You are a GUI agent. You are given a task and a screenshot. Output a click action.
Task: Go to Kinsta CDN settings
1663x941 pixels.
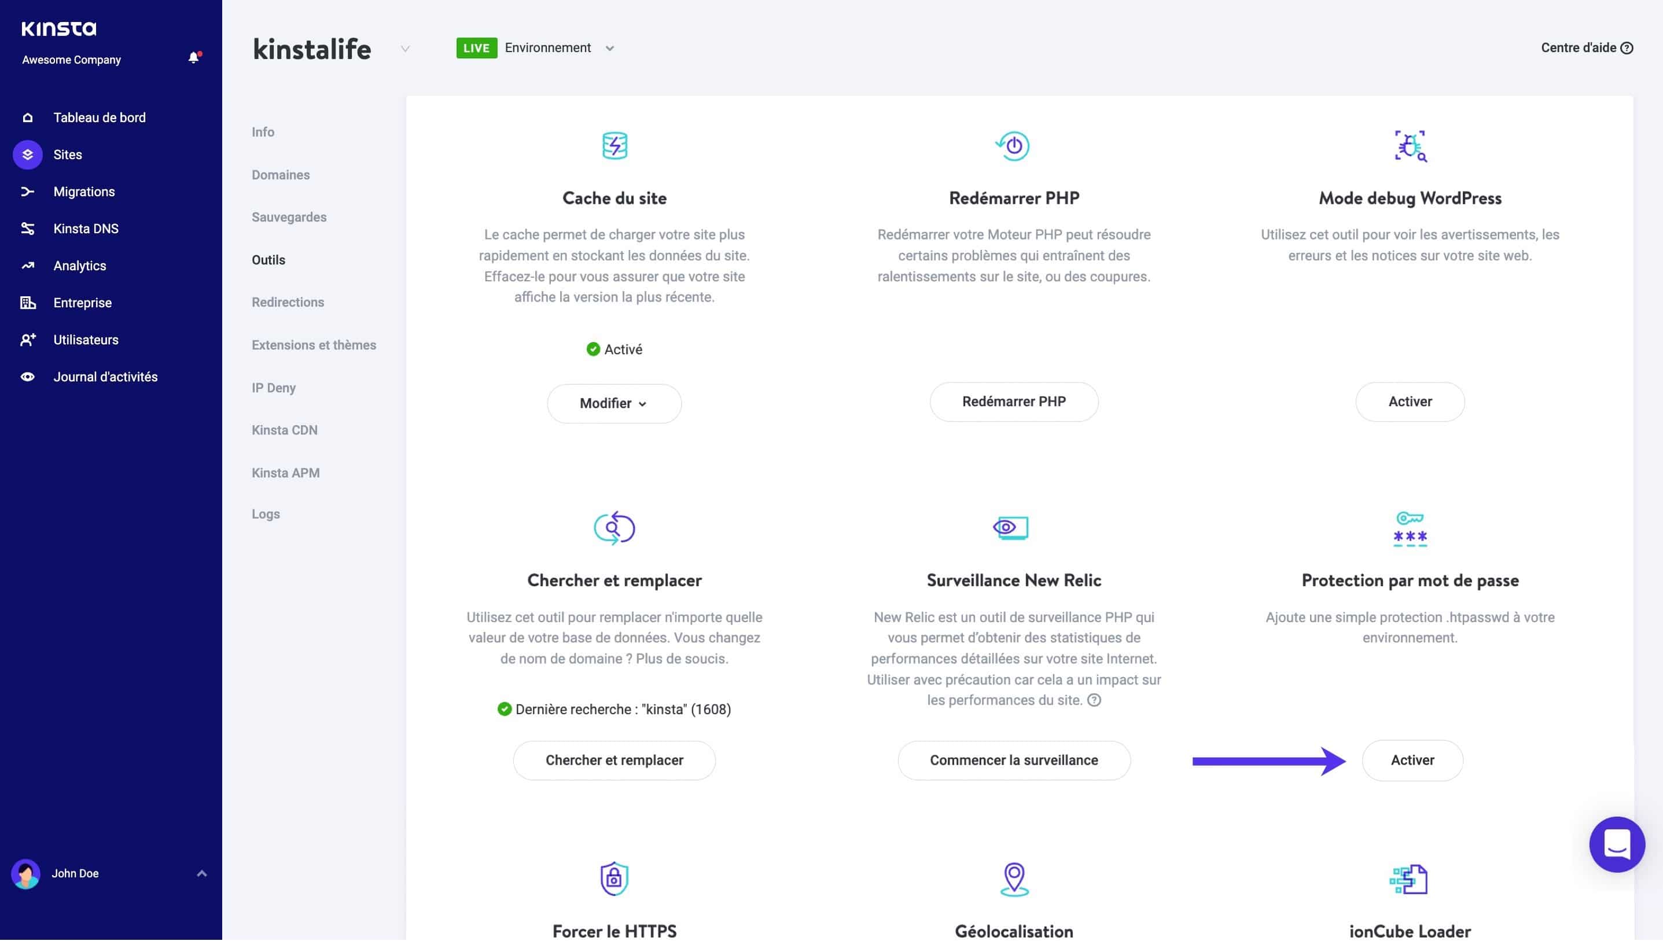(284, 430)
